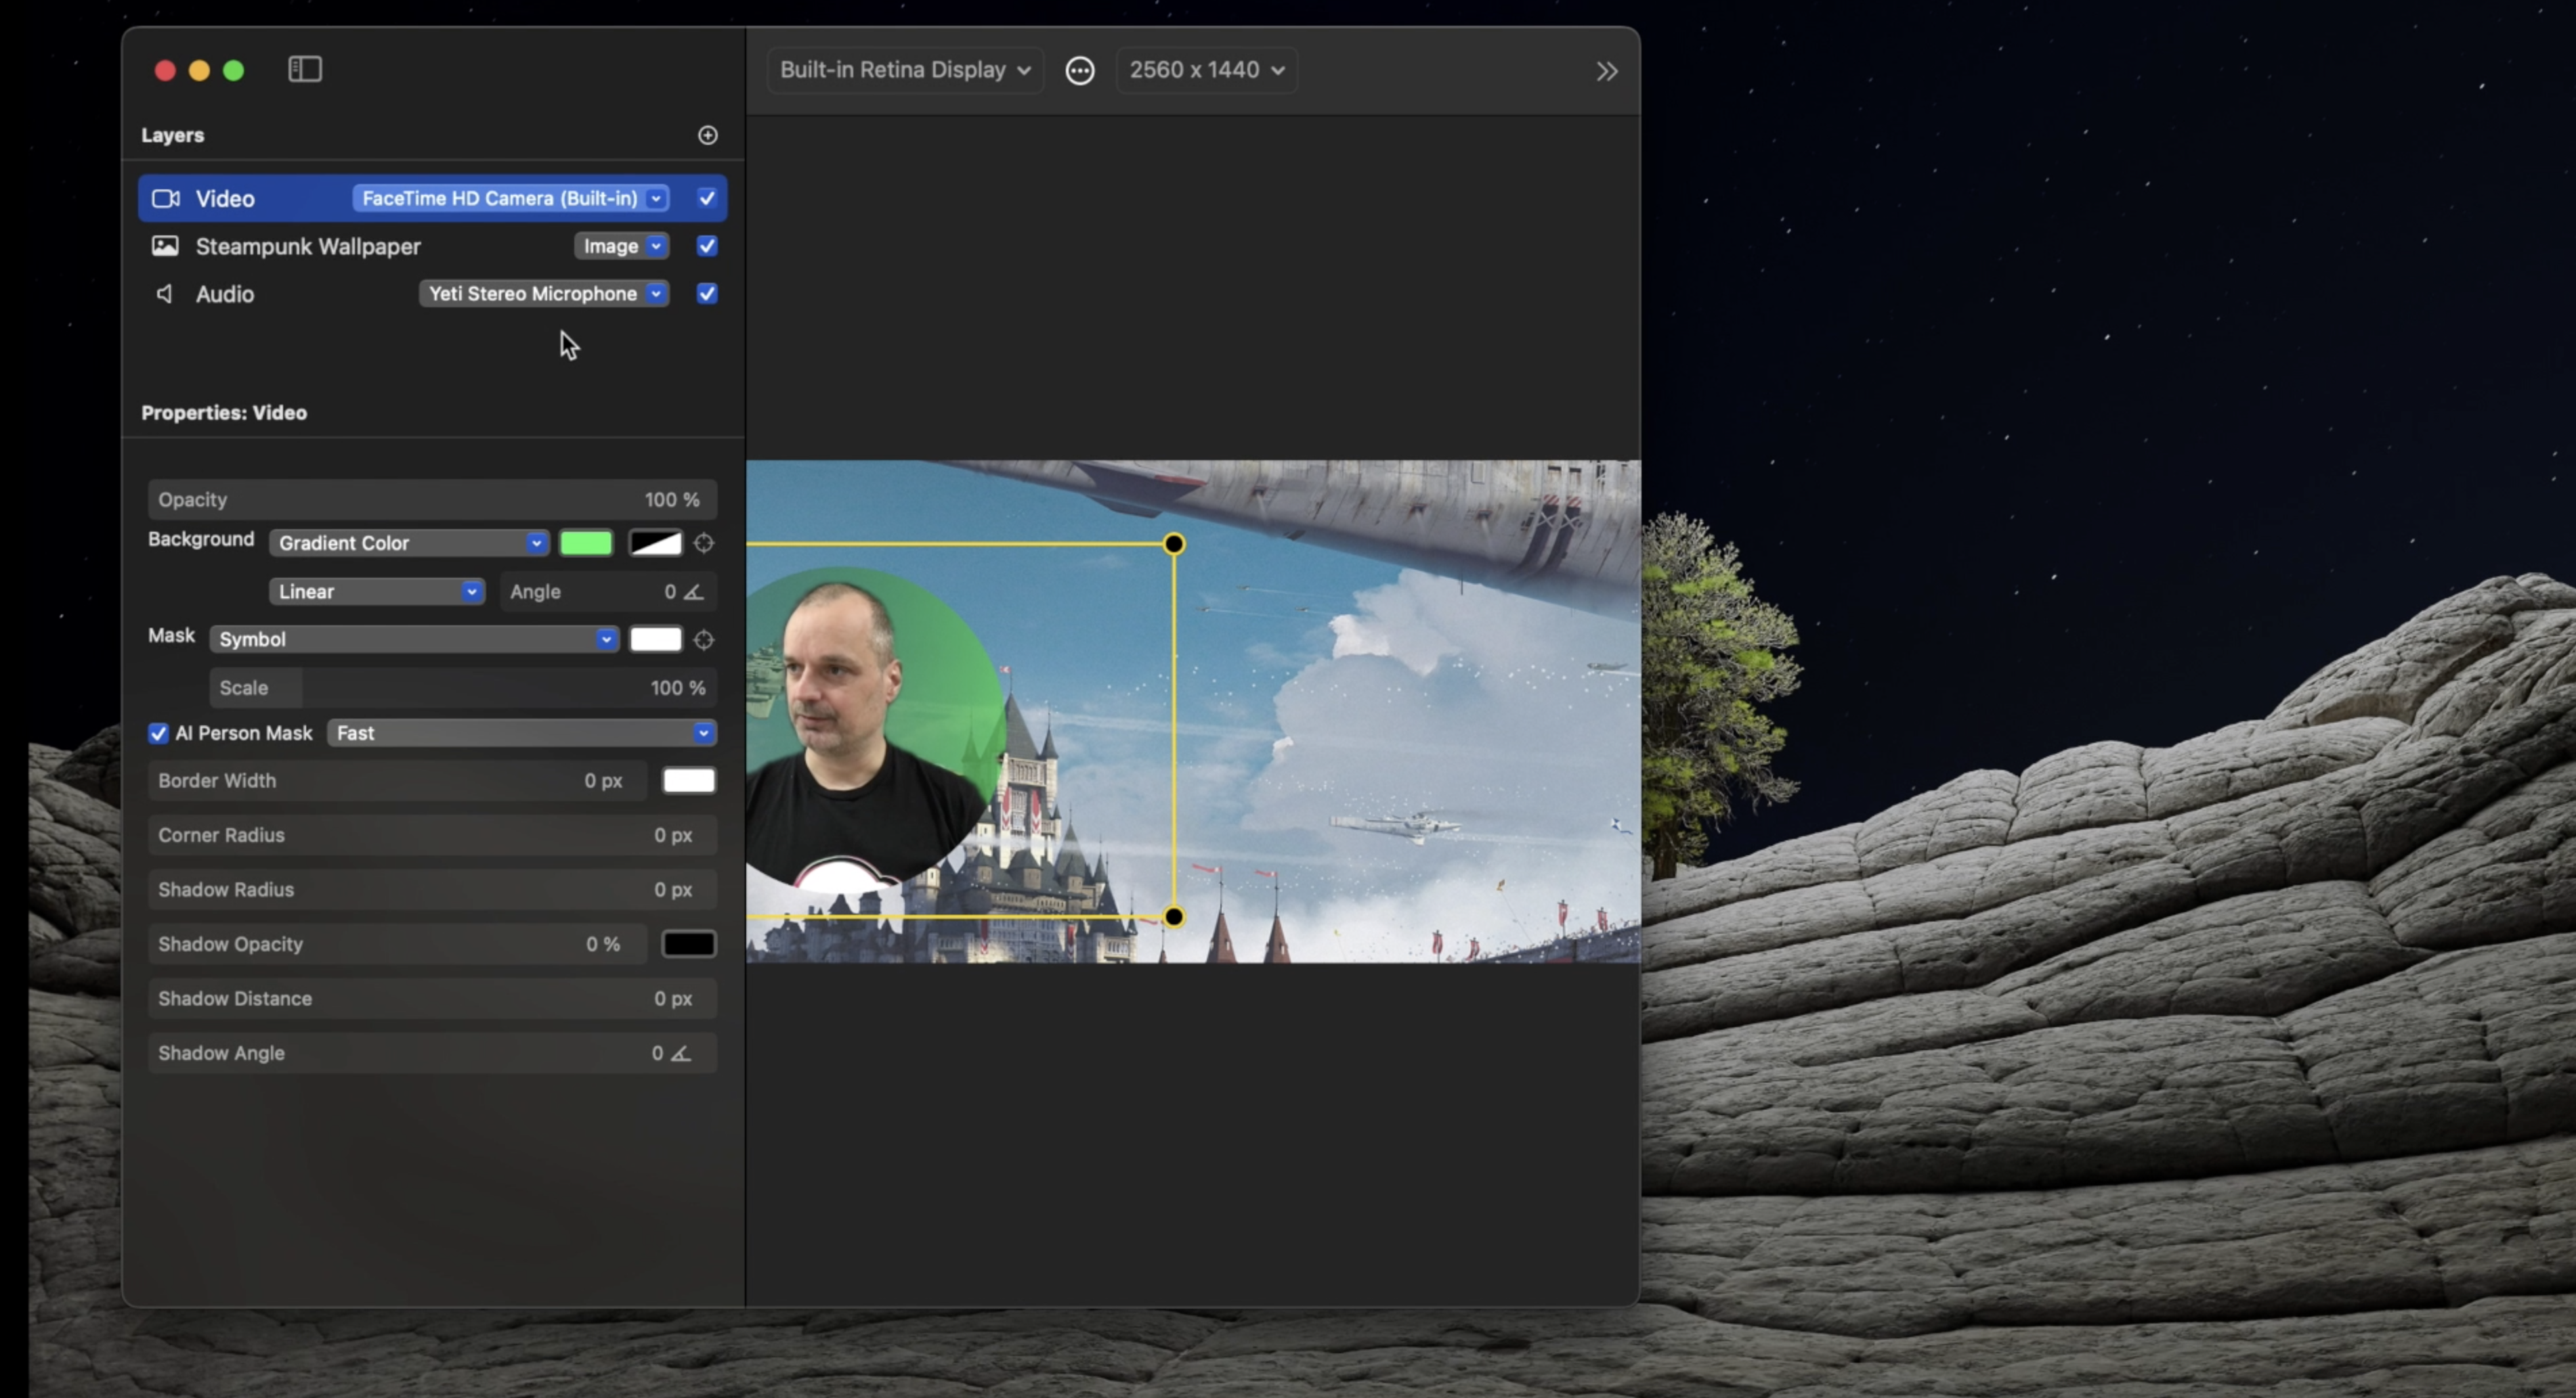Click the white border color swatch
The width and height of the screenshot is (2576, 1398).
click(x=689, y=780)
